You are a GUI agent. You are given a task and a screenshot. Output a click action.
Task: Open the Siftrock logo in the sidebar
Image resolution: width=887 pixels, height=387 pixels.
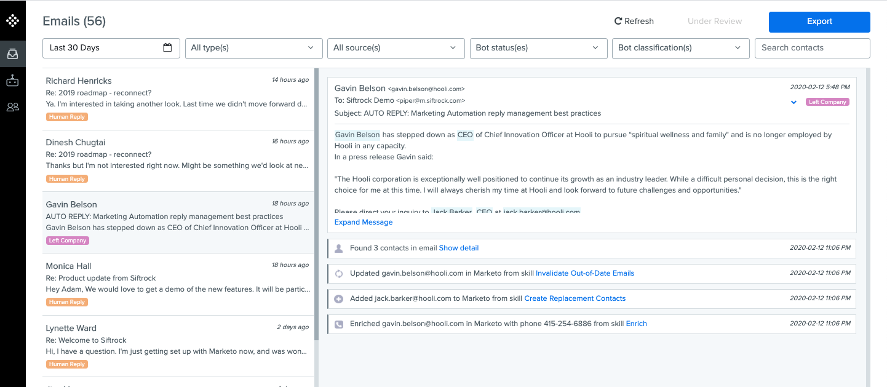(12, 20)
